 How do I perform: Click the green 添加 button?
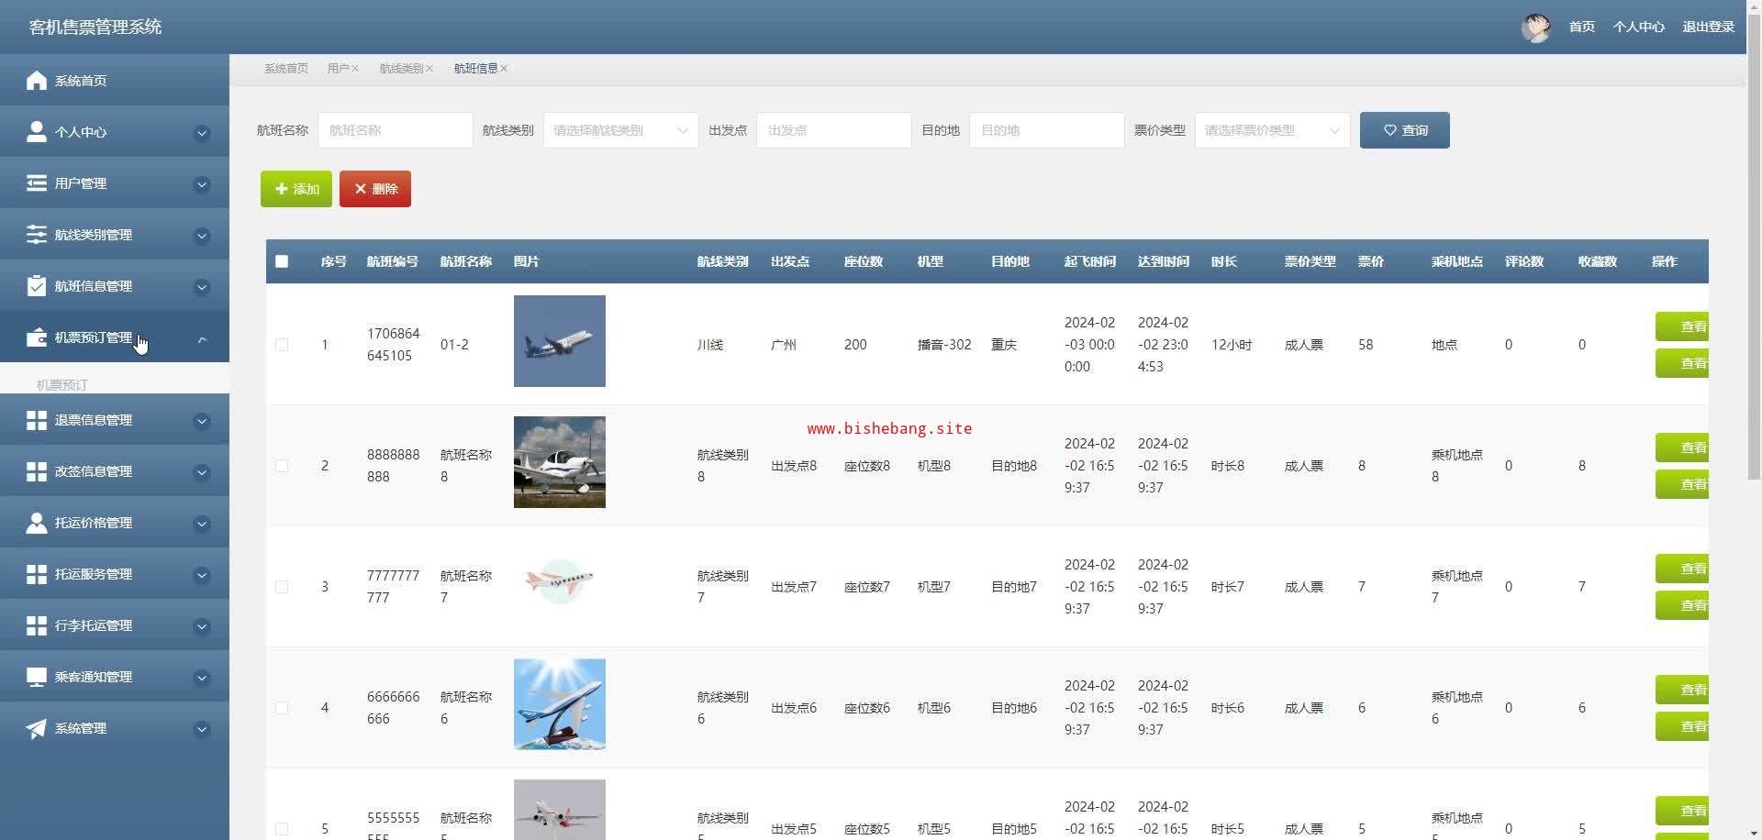[296, 189]
